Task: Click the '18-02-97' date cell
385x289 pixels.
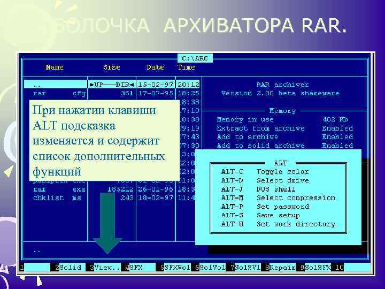Action: point(156,198)
